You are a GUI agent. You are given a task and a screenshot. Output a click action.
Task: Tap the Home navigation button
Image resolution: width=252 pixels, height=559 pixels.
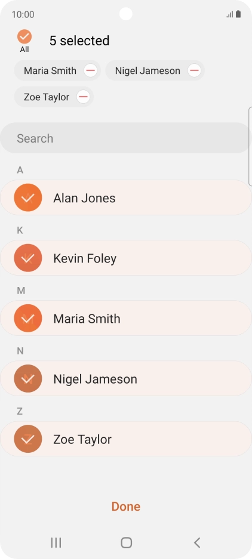tap(127, 543)
